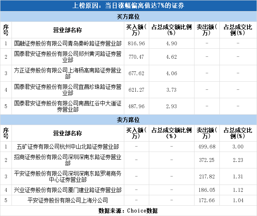
Task: Select '兴业证券股份有限公司厦门建业路证券营业部' row
Action: click(x=128, y=190)
